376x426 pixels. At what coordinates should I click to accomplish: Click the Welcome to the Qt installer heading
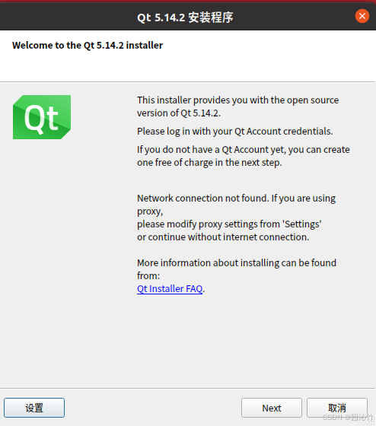[88, 45]
